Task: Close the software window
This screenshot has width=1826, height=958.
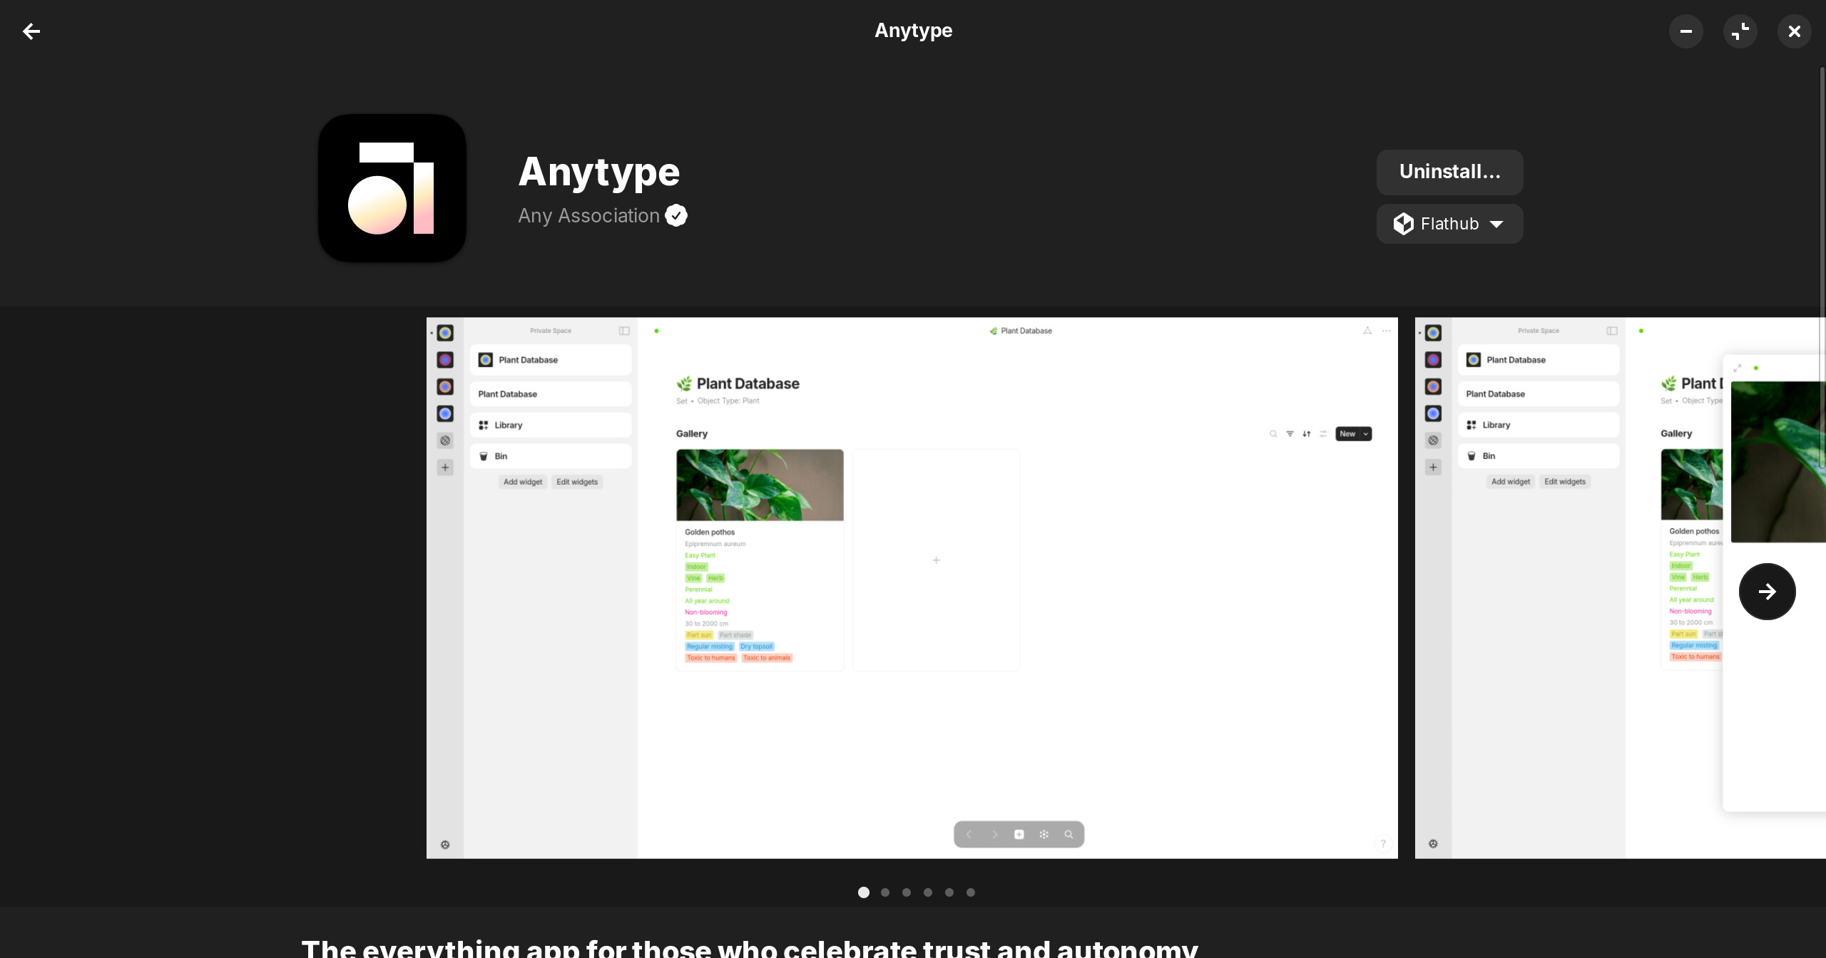Action: [x=1795, y=31]
